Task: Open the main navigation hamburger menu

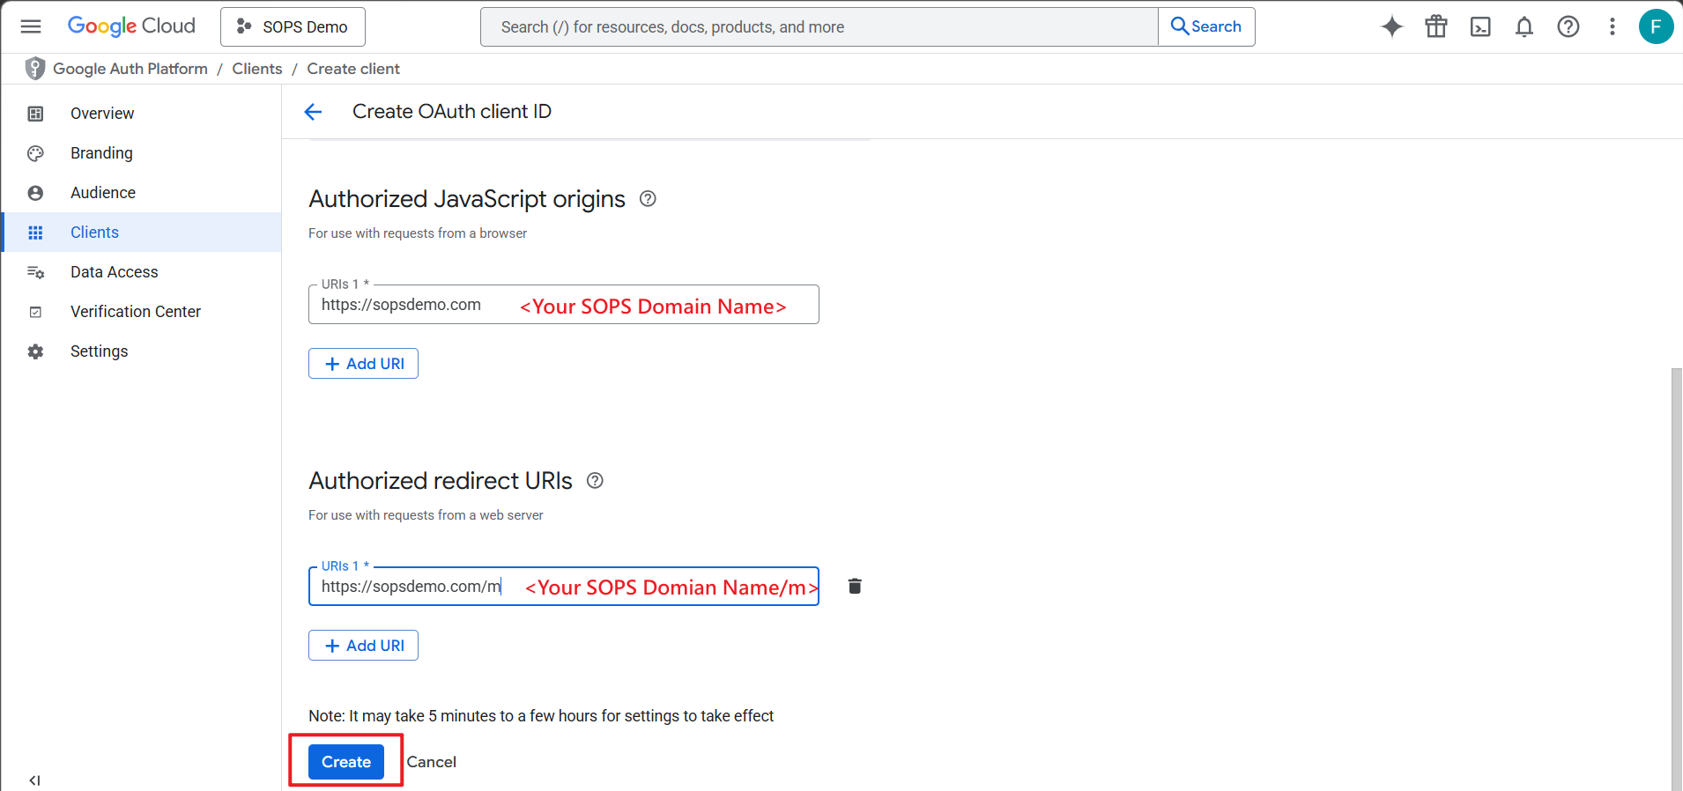Action: click(x=31, y=26)
